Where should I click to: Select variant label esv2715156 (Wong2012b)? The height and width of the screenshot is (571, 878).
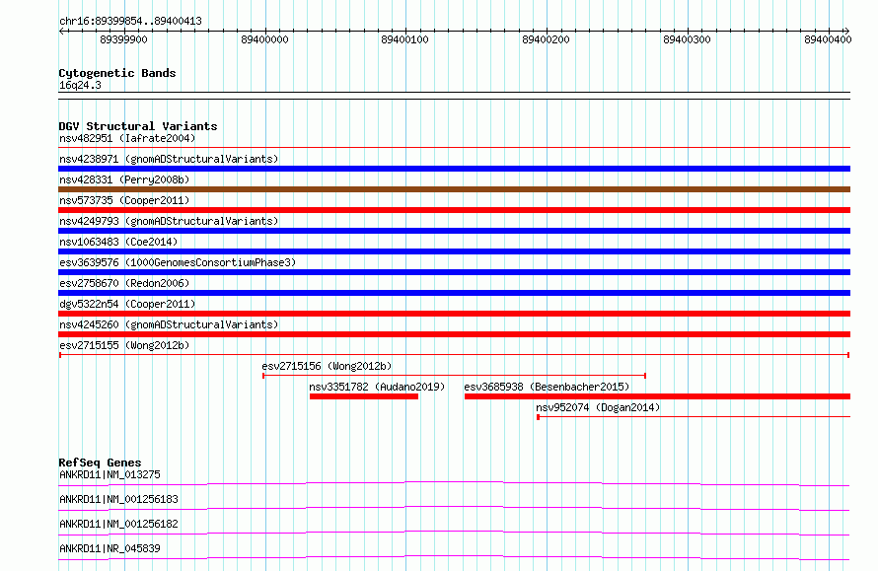tap(327, 366)
